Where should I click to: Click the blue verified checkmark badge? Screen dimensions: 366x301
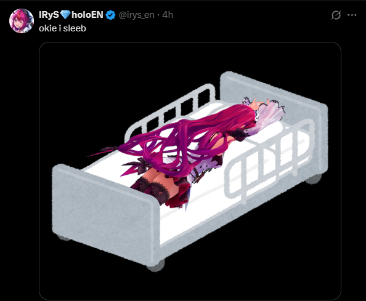pos(110,15)
